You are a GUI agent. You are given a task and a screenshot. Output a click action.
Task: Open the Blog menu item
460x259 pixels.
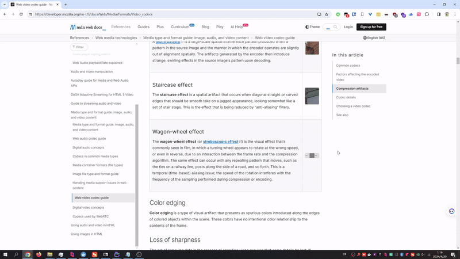pyautogui.click(x=204, y=27)
